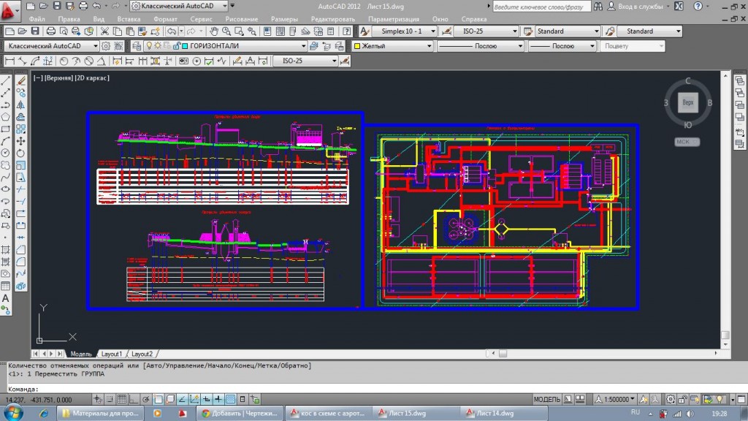Click the Linear dimension tool
The image size is (748, 421).
click(x=9, y=61)
